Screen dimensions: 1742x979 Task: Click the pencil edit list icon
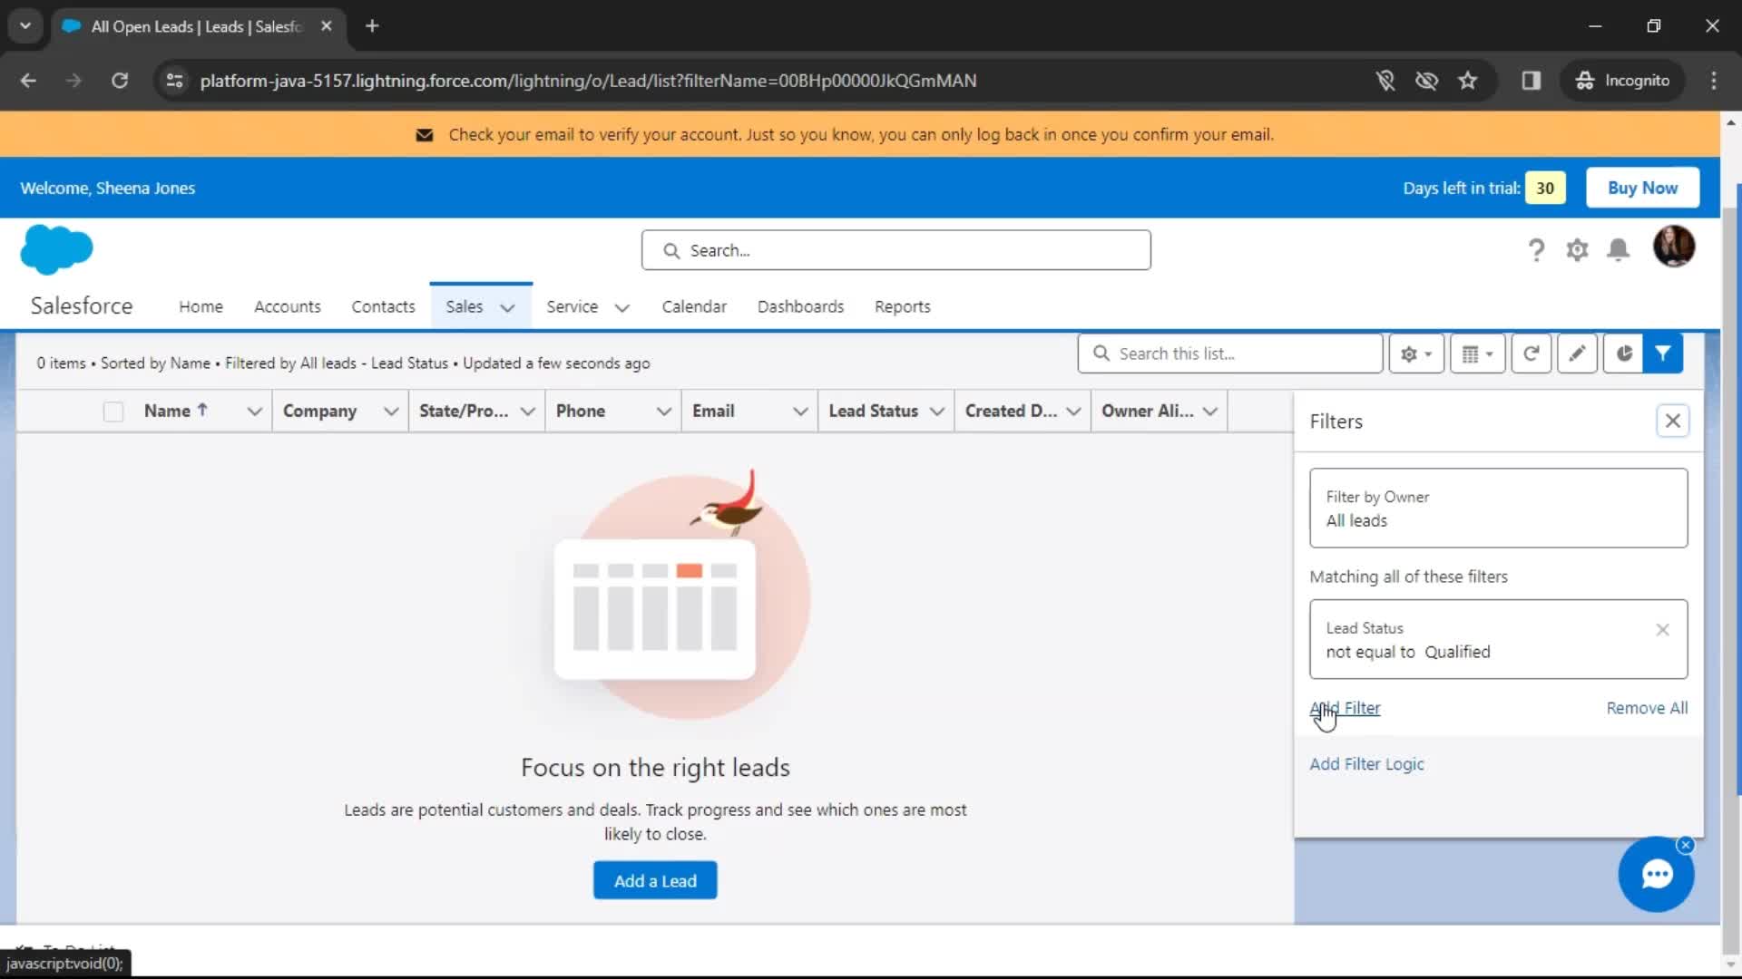pyautogui.click(x=1577, y=354)
